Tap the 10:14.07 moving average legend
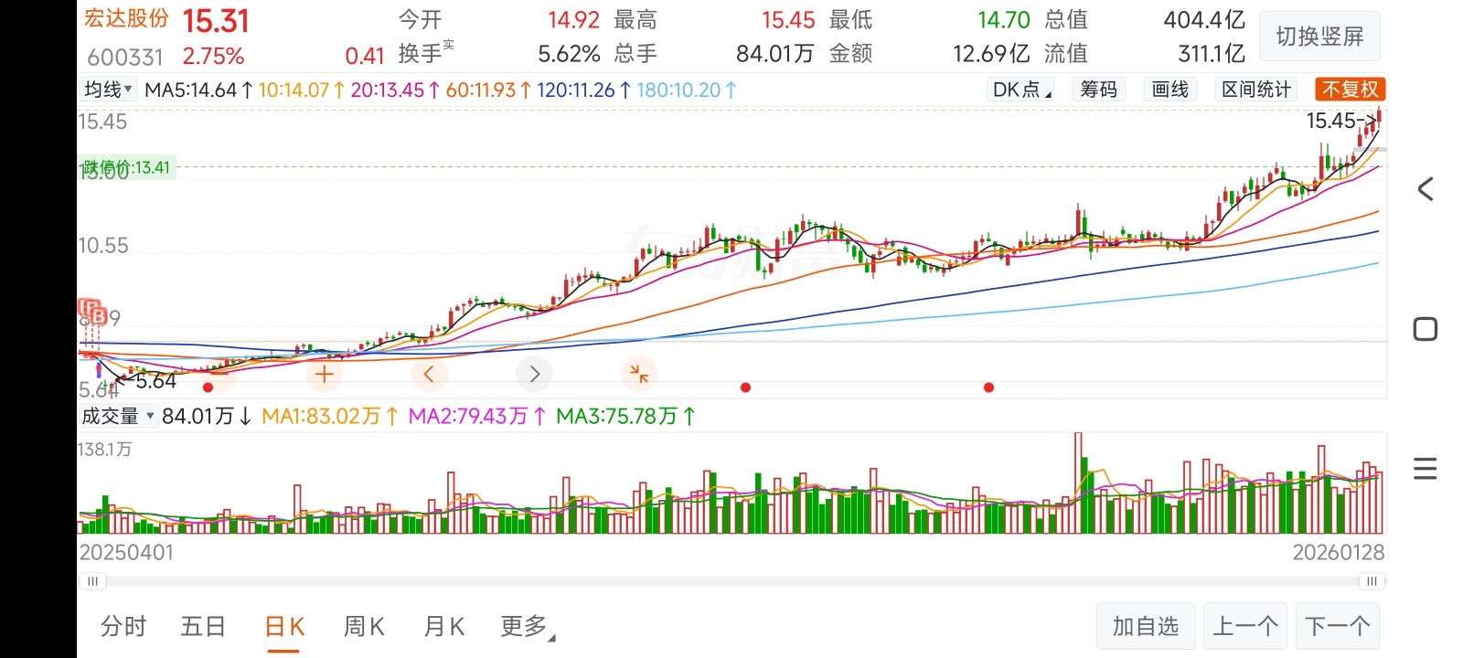This screenshot has height=658, width=1463. click(x=302, y=90)
